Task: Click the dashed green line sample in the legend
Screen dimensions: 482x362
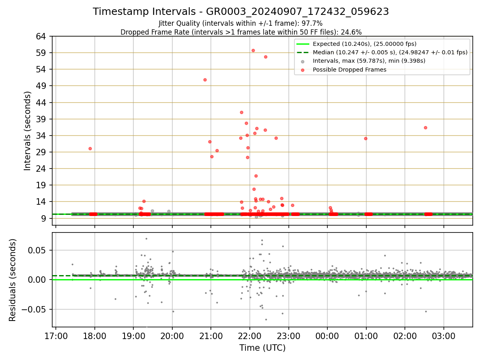Action: click(303, 52)
